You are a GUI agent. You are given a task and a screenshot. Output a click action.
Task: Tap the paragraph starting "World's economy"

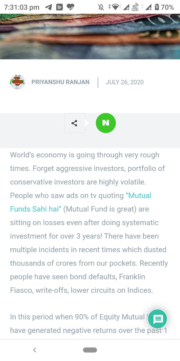click(x=89, y=223)
